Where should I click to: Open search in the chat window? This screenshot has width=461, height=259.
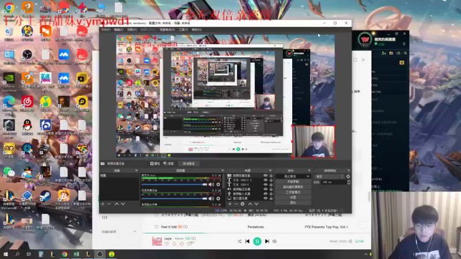click(x=406, y=53)
